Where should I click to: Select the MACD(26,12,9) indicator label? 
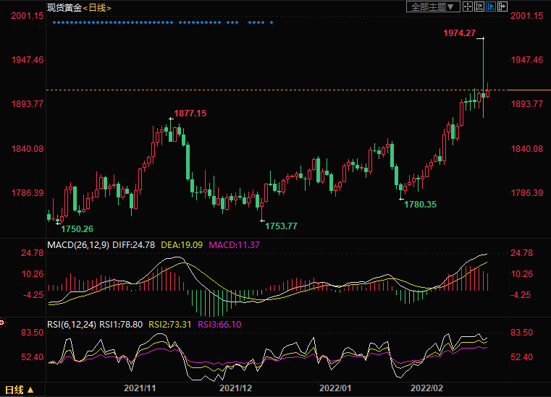coord(78,245)
